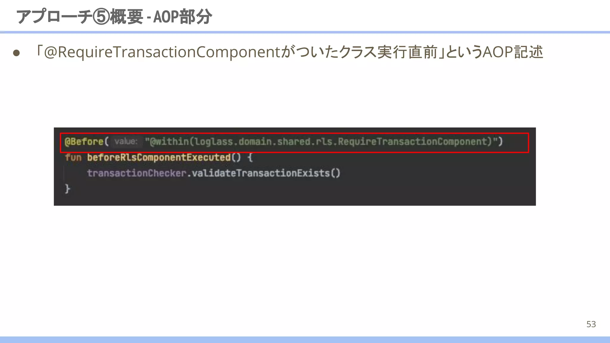Click the 'value:' parameter hint label
The image size is (610, 343).
coord(126,141)
